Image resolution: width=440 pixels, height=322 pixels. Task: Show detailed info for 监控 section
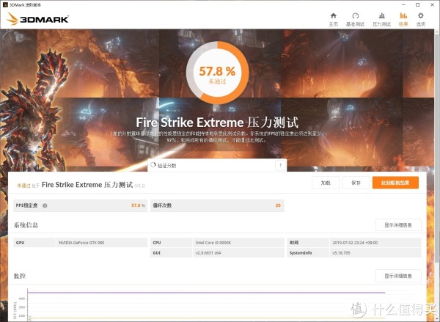point(398,276)
